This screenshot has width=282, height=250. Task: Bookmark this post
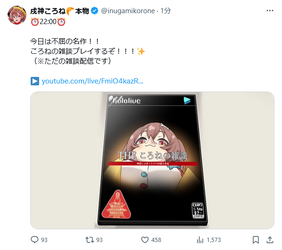tap(256, 240)
